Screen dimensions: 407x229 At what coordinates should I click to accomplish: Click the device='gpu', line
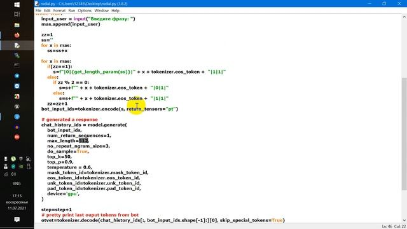tap(64, 194)
